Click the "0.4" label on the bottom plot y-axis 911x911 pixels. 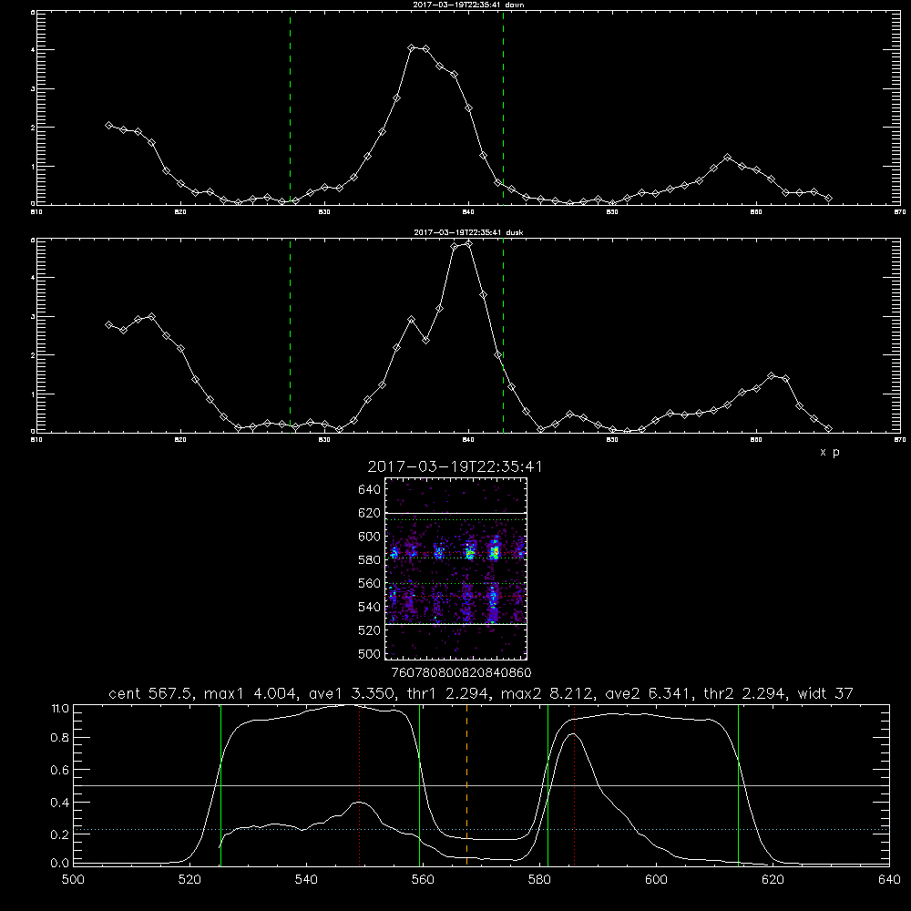(x=60, y=803)
